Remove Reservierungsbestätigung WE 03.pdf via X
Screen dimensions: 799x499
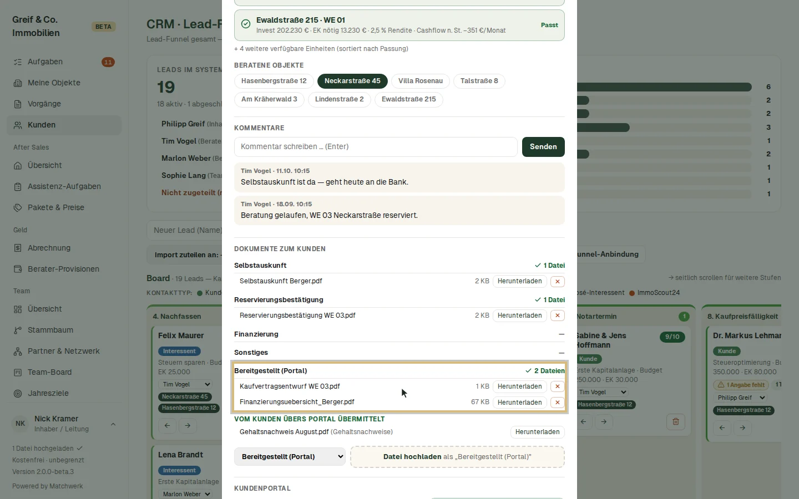[557, 316]
